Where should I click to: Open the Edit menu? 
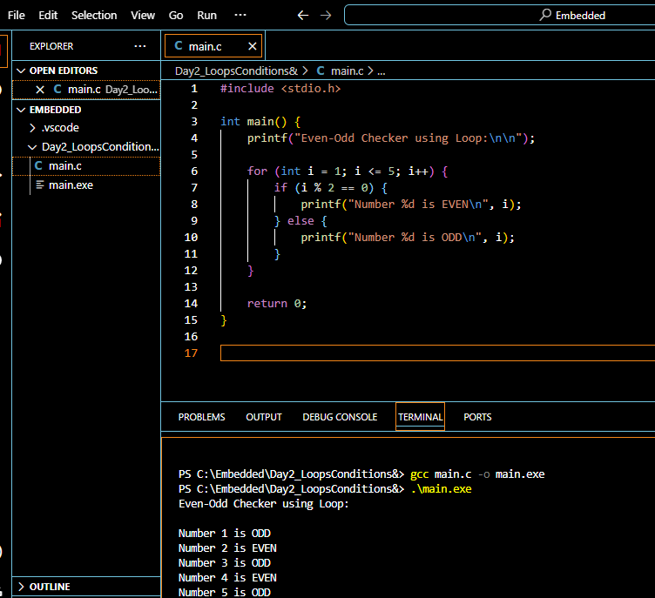48,16
